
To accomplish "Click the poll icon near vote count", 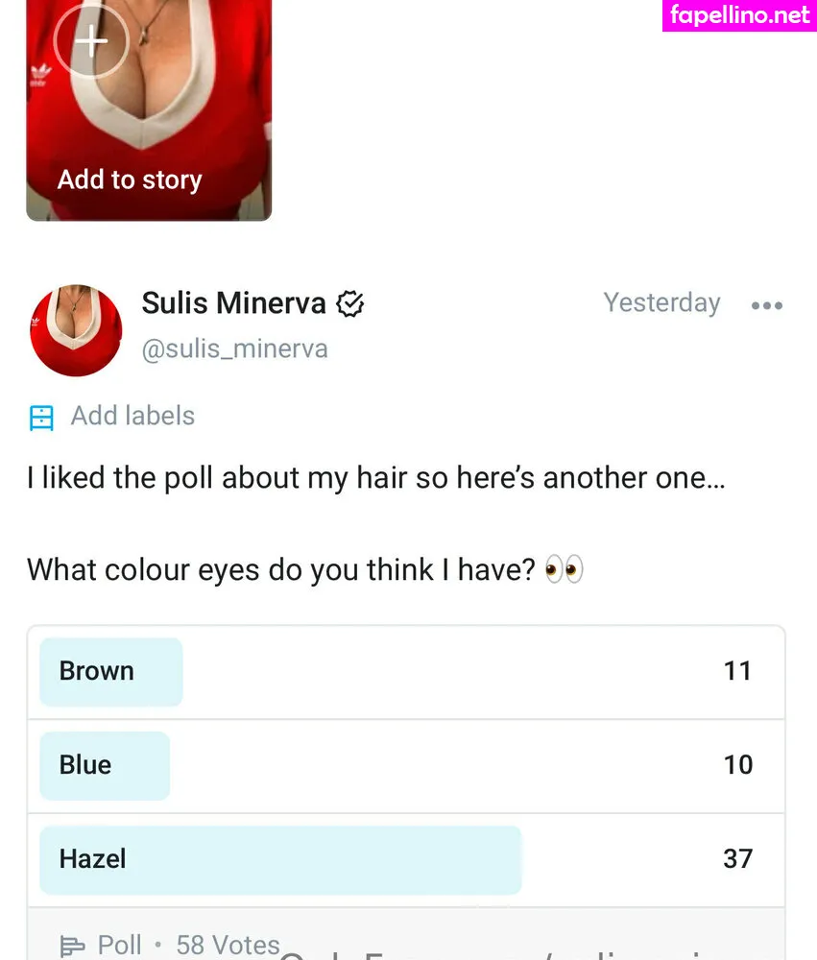I will (73, 946).
